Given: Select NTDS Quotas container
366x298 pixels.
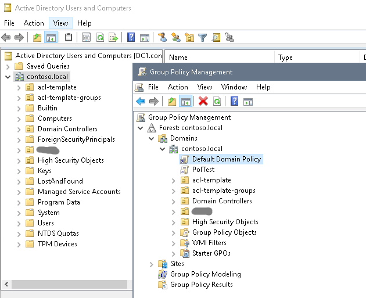Looking at the screenshot, I should coord(58,234).
